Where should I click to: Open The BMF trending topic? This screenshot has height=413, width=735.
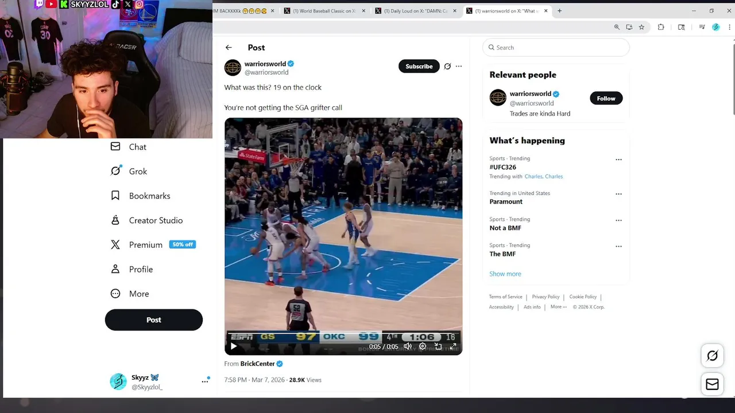tap(502, 254)
